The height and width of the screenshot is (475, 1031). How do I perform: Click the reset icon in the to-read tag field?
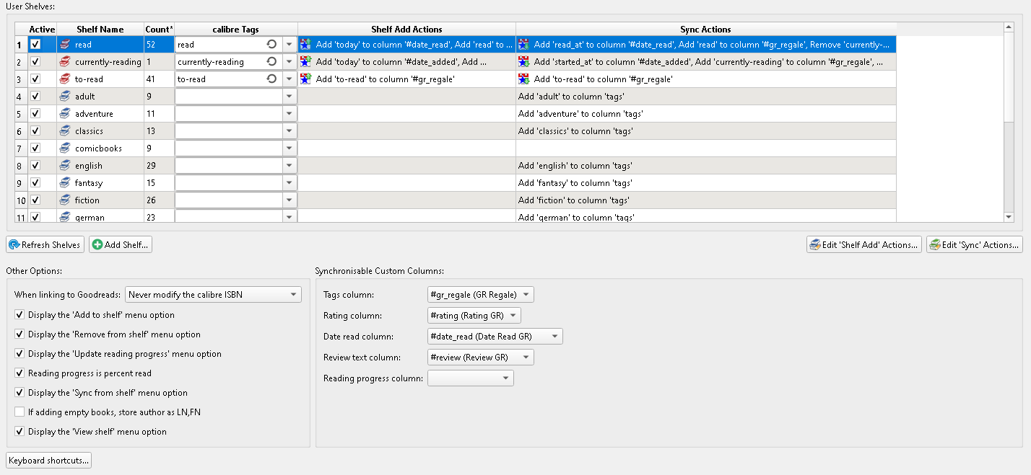tap(271, 79)
